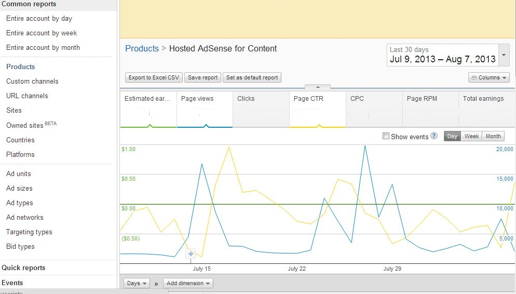This screenshot has width=516, height=294.
Task: Open Entire account by week report
Action: (x=42, y=33)
